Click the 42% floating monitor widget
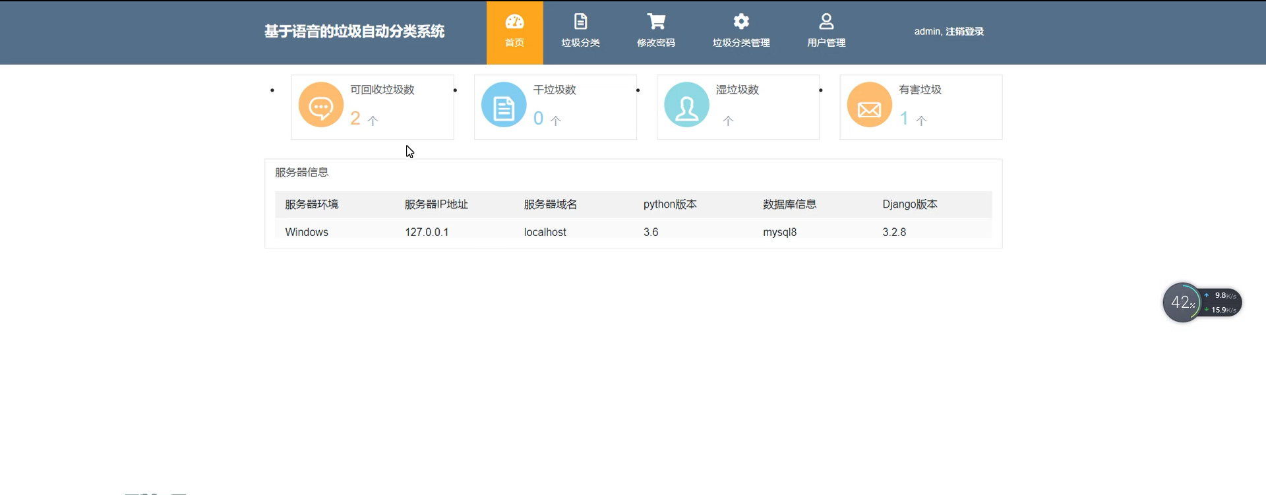Screen dimensions: 1266x495 (1182, 303)
